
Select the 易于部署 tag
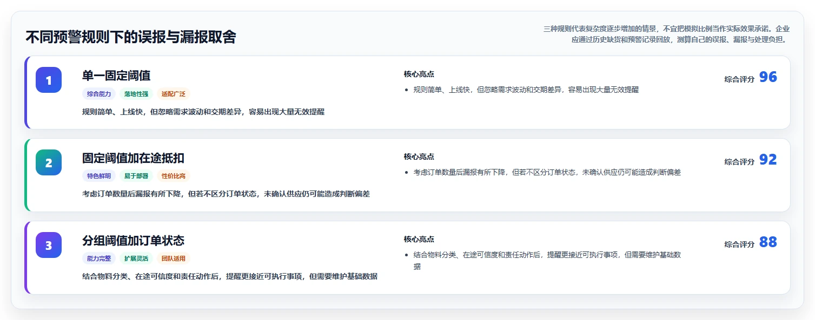pyautogui.click(x=136, y=176)
